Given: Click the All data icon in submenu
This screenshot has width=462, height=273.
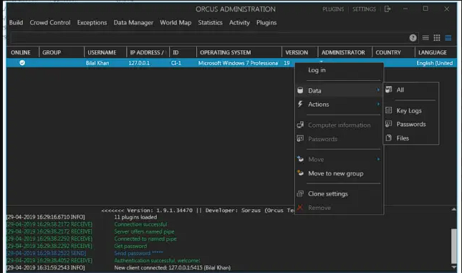Looking at the screenshot, I should pyautogui.click(x=389, y=90).
